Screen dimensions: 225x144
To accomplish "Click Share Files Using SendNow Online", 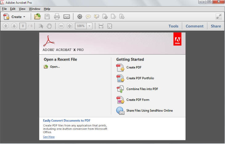I will coord(149,111).
